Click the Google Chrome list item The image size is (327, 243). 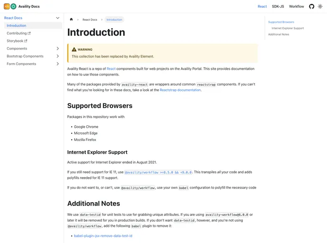point(86,127)
